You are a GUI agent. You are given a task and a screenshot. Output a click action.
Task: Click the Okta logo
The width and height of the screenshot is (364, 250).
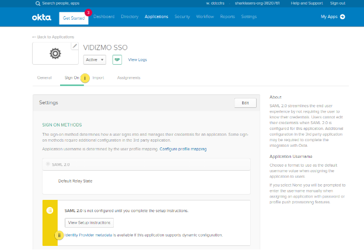coord(41,17)
